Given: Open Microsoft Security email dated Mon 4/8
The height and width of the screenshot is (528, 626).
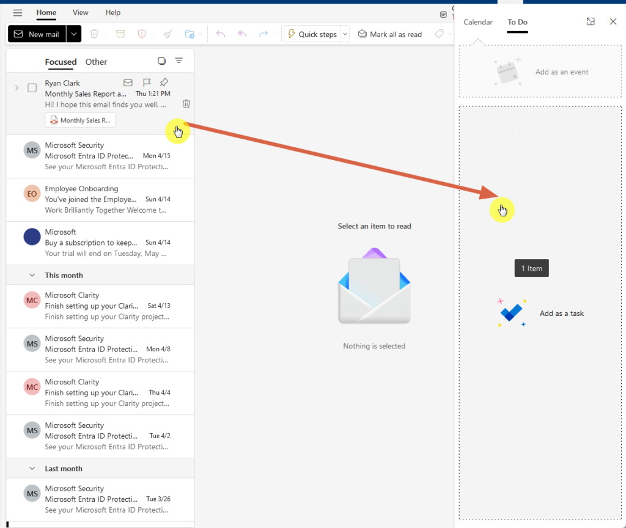Looking at the screenshot, I should click(x=100, y=350).
